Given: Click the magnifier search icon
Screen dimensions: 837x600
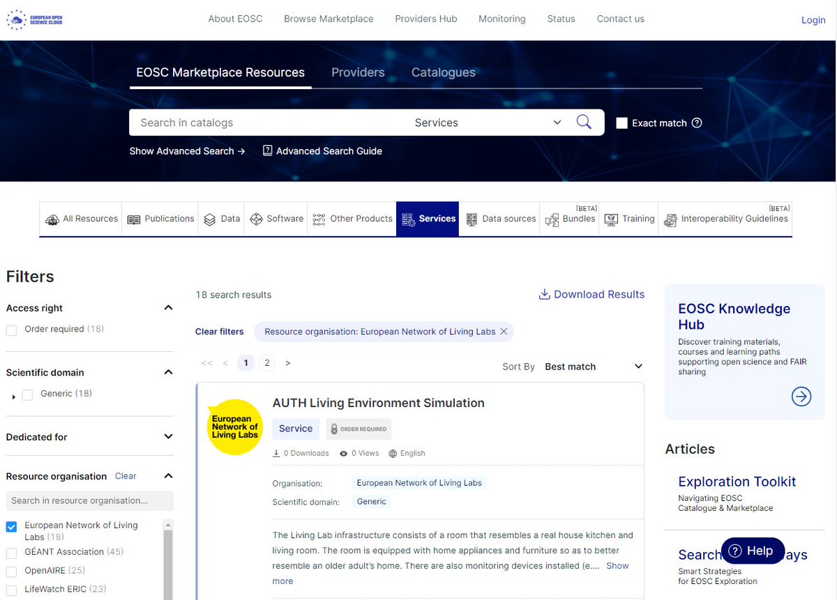Looking at the screenshot, I should pyautogui.click(x=584, y=123).
